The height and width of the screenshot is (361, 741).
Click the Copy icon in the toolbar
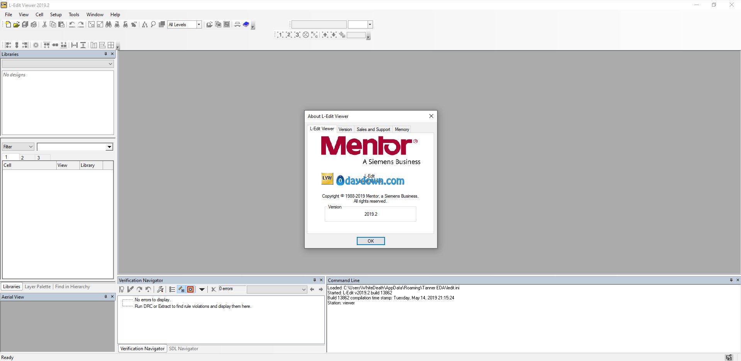(53, 24)
